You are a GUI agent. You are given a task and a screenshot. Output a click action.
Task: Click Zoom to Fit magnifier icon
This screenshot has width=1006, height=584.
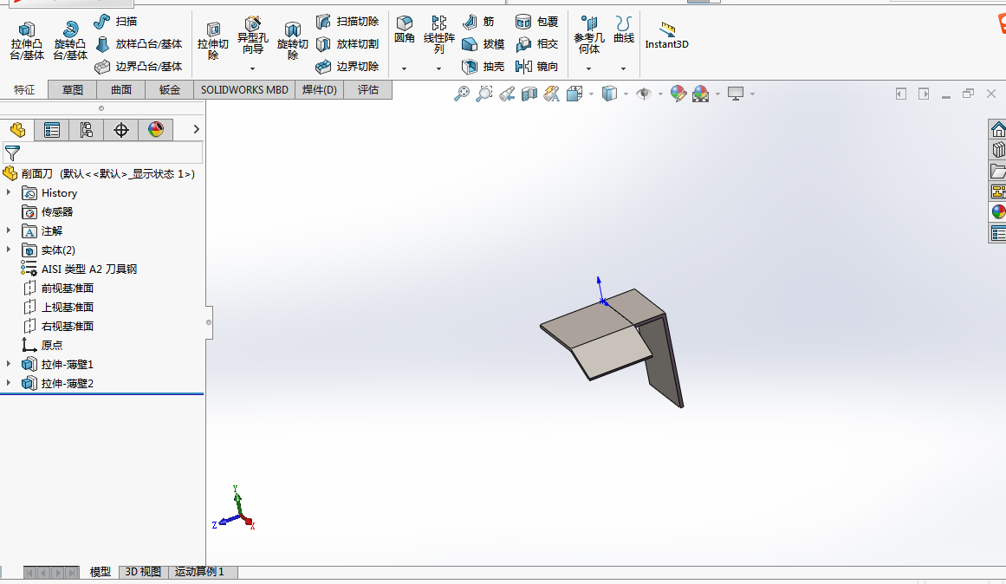[x=461, y=94]
